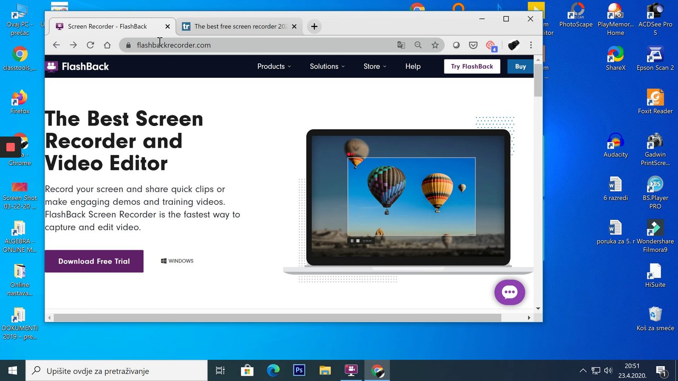Open Microsoft Store from the taskbar

(x=247, y=370)
